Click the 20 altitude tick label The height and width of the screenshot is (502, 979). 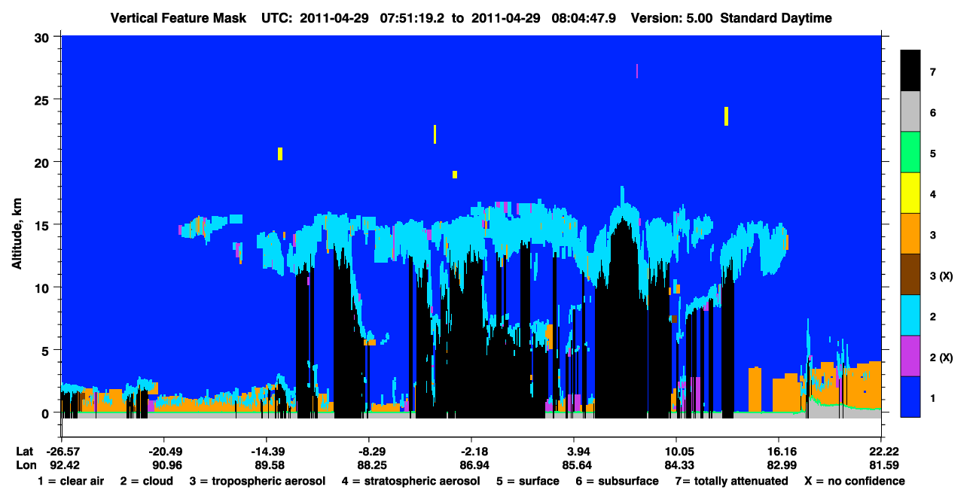(x=43, y=162)
